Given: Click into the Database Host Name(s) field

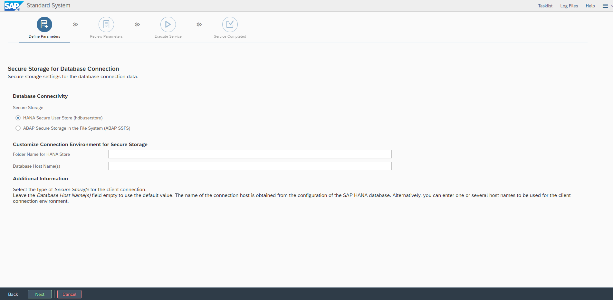Looking at the screenshot, I should pyautogui.click(x=250, y=166).
